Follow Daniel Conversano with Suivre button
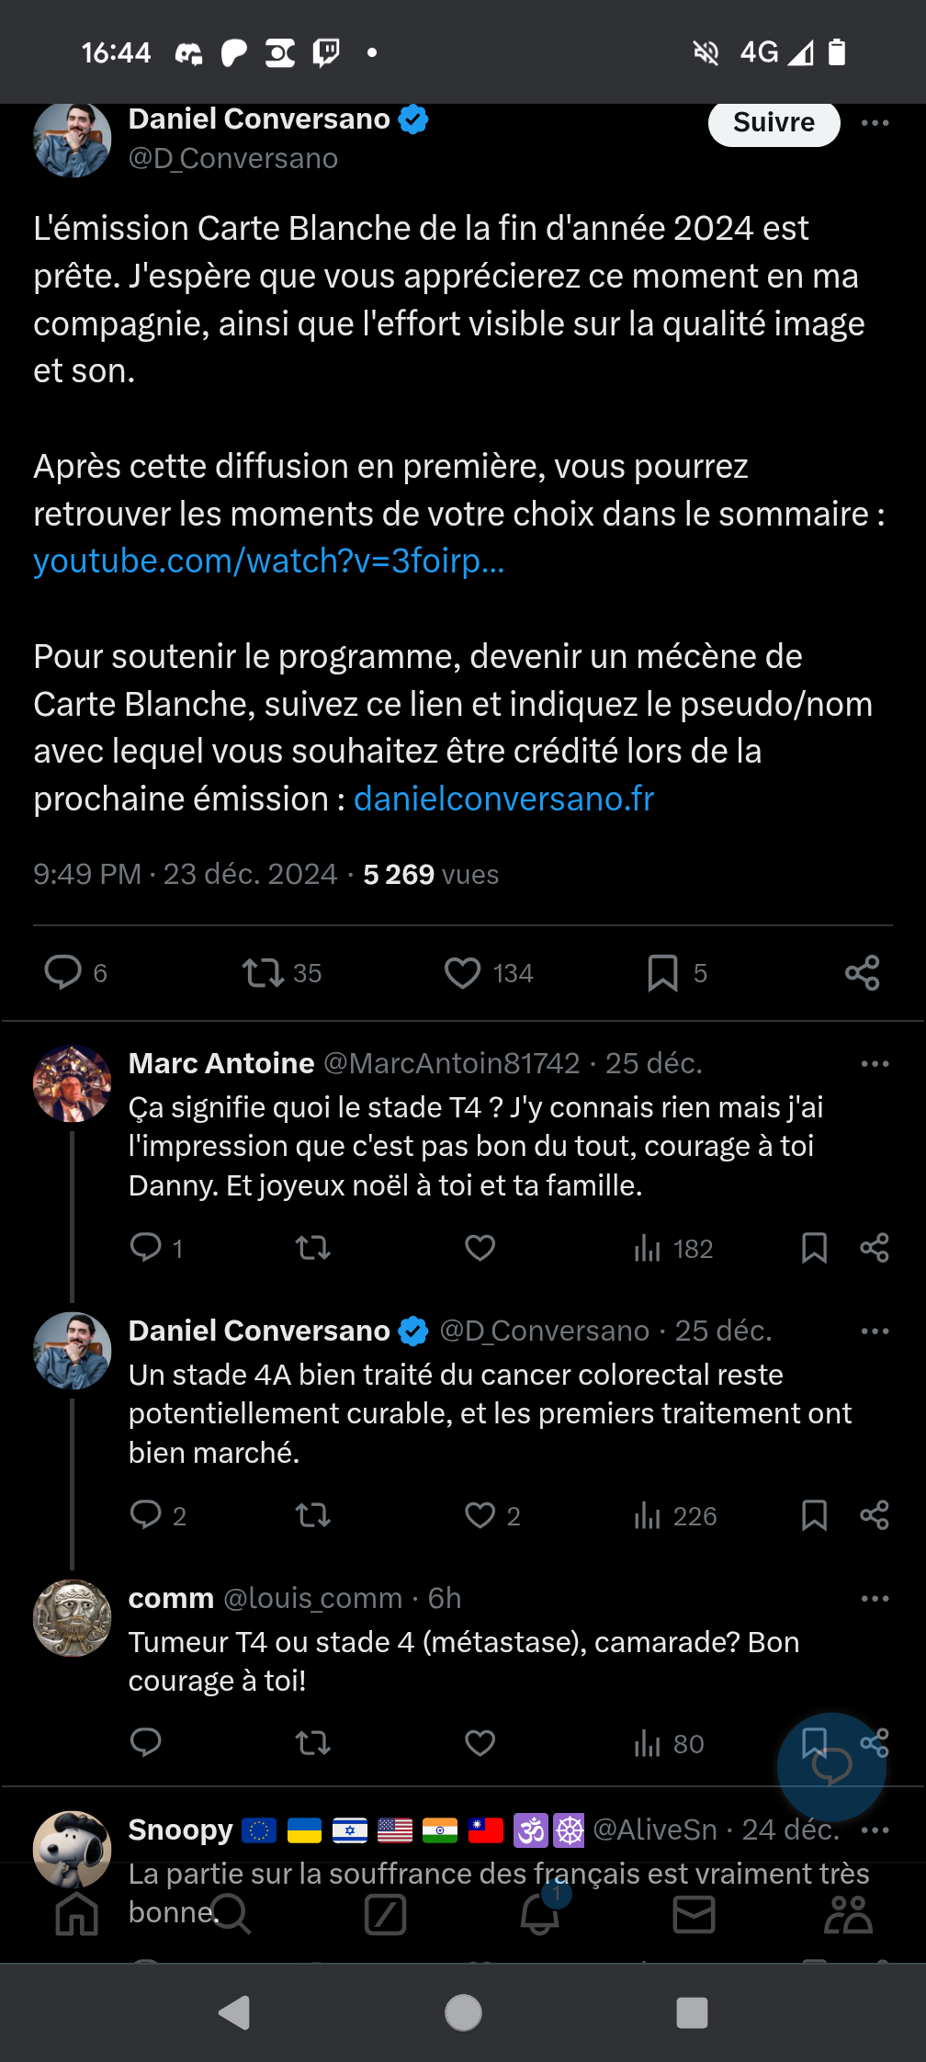926x2062 pixels. point(774,123)
